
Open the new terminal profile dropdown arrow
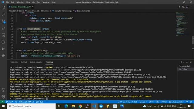coord(184,62)
